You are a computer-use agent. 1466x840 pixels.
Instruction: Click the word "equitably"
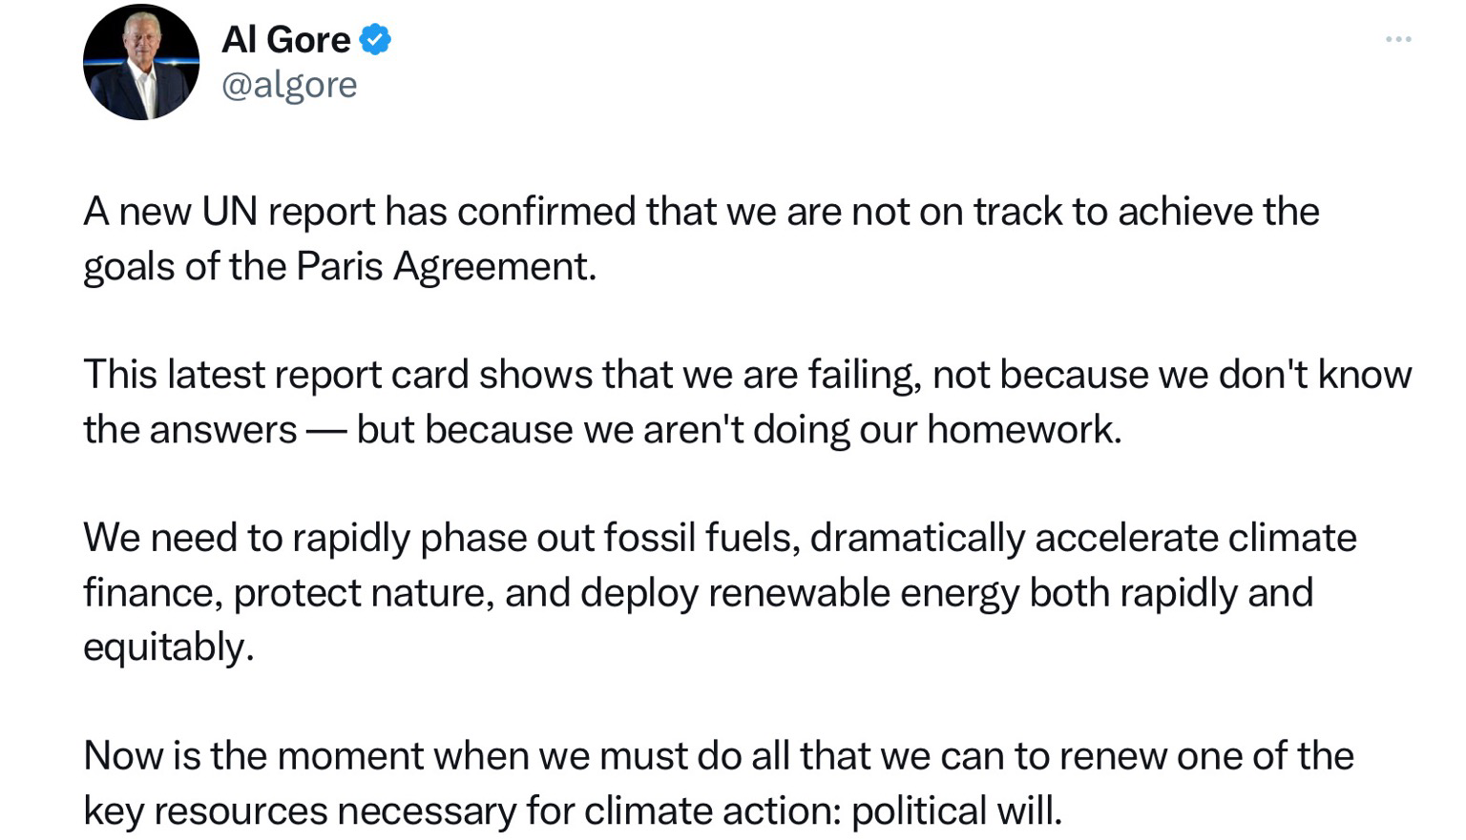click(167, 647)
